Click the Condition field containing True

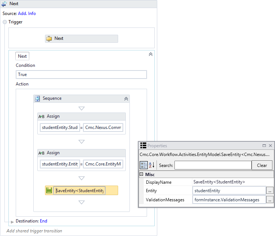pos(81,75)
